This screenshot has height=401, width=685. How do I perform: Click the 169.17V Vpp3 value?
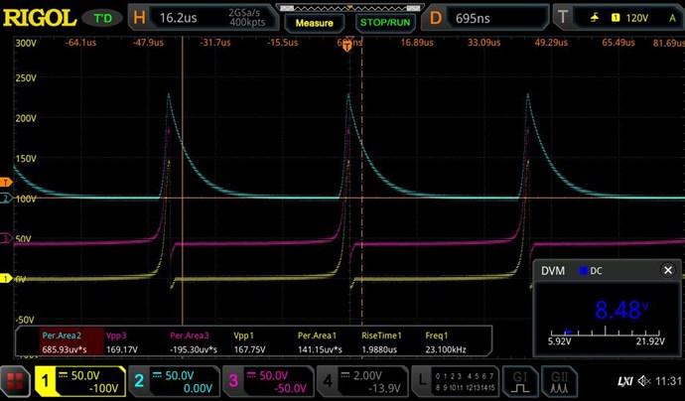pos(122,349)
